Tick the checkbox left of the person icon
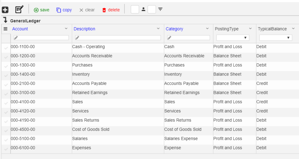 point(135,9)
